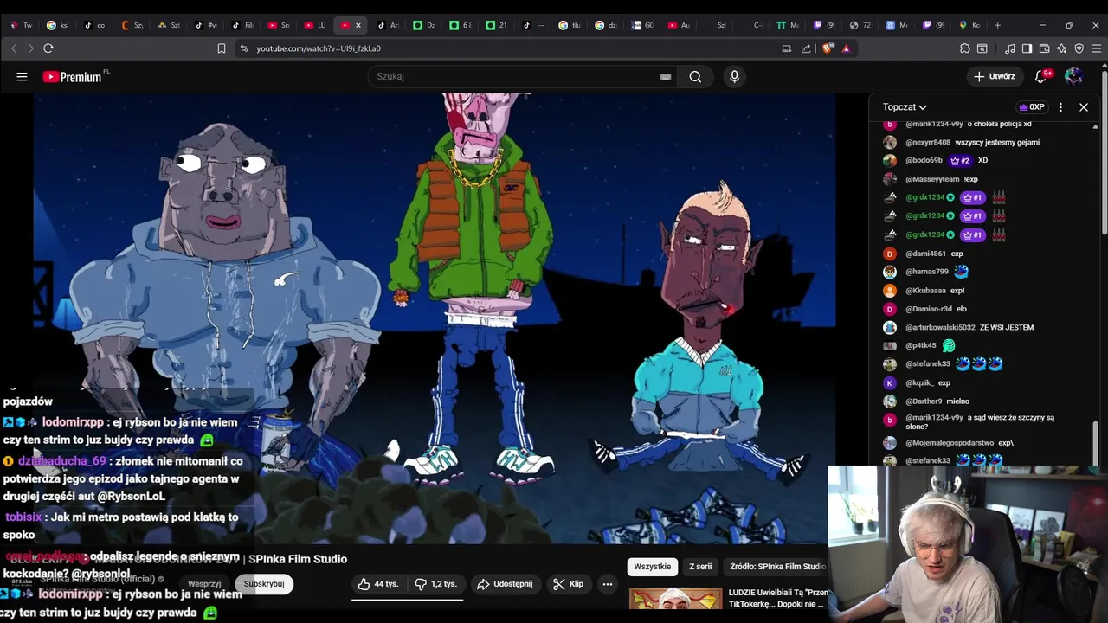Open chat user @Darther9 name
The width and height of the screenshot is (1108, 623).
point(925,401)
